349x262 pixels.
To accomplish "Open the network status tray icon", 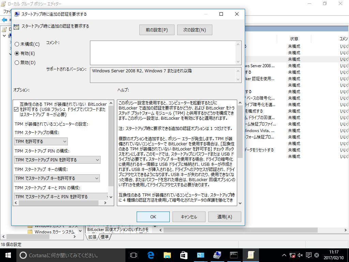I will [292, 255].
